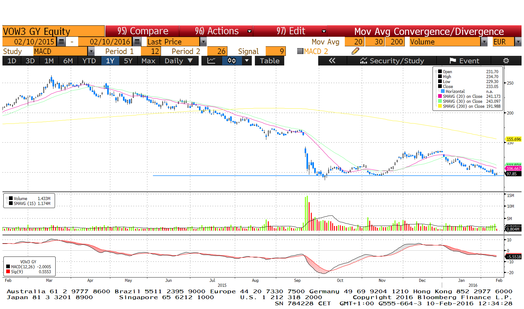Switch to the 5Y range tab
This screenshot has width=524, height=309.
[x=128, y=61]
